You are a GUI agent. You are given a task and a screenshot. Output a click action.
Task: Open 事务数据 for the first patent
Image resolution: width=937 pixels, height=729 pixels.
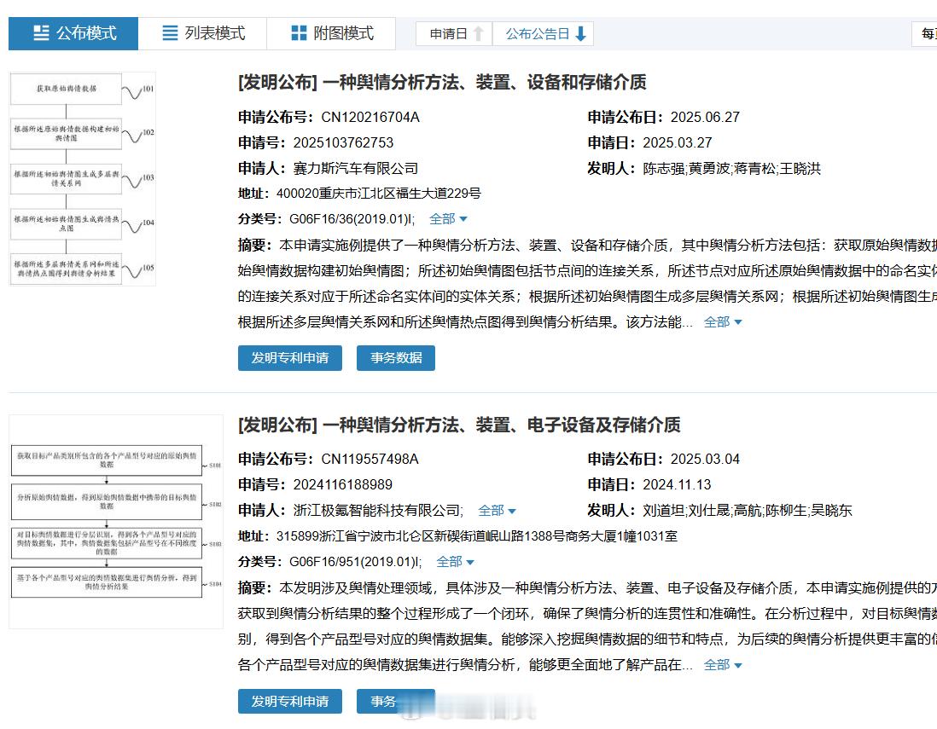click(x=395, y=358)
